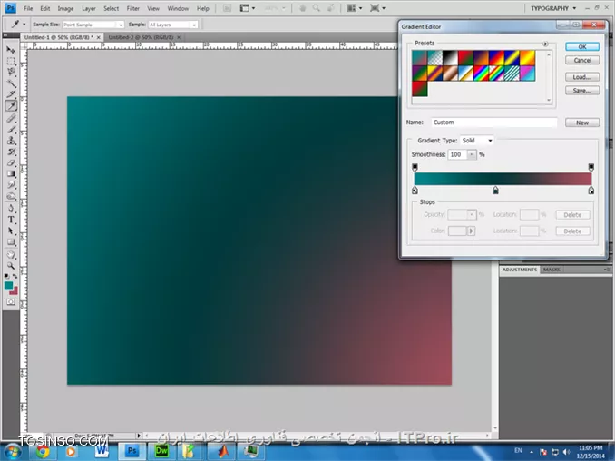Screen dimensions: 615x461
Task: Select the Move tool
Action: pos(11,50)
